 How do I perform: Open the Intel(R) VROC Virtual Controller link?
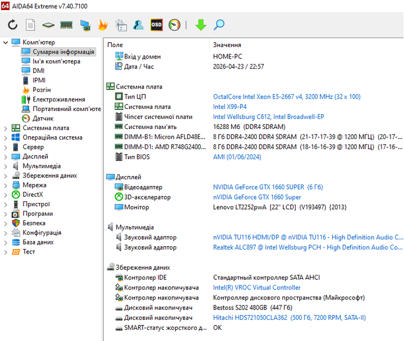[256, 287]
